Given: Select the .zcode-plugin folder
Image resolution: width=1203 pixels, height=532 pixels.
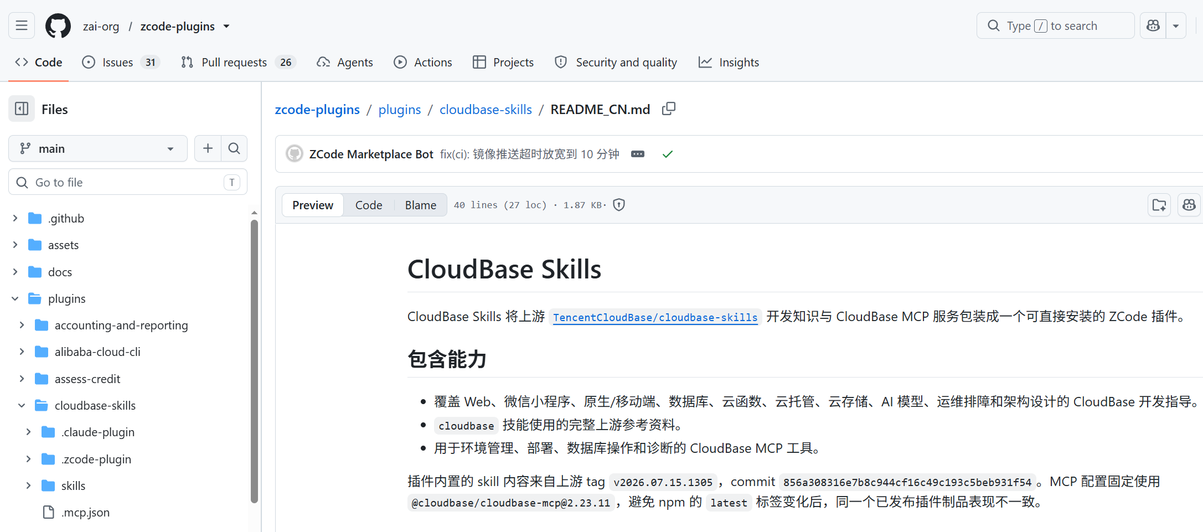Looking at the screenshot, I should click(96, 459).
